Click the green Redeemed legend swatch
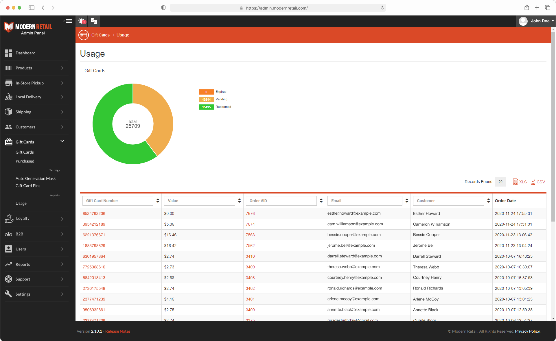556x341 pixels. point(206,107)
